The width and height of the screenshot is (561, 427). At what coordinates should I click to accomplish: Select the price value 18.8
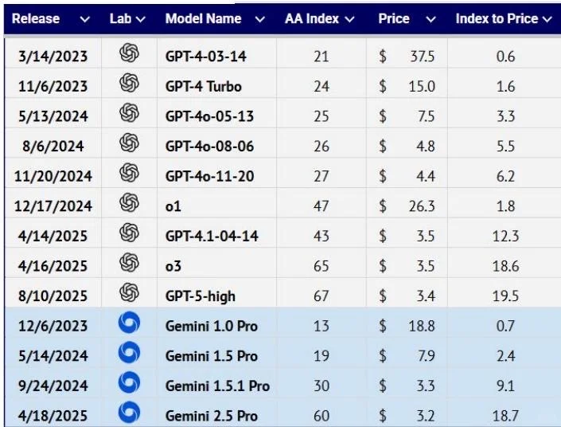[x=423, y=326]
